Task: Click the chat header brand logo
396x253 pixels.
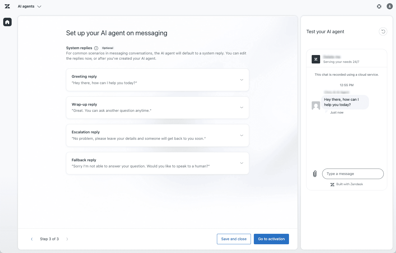Action: click(x=316, y=59)
